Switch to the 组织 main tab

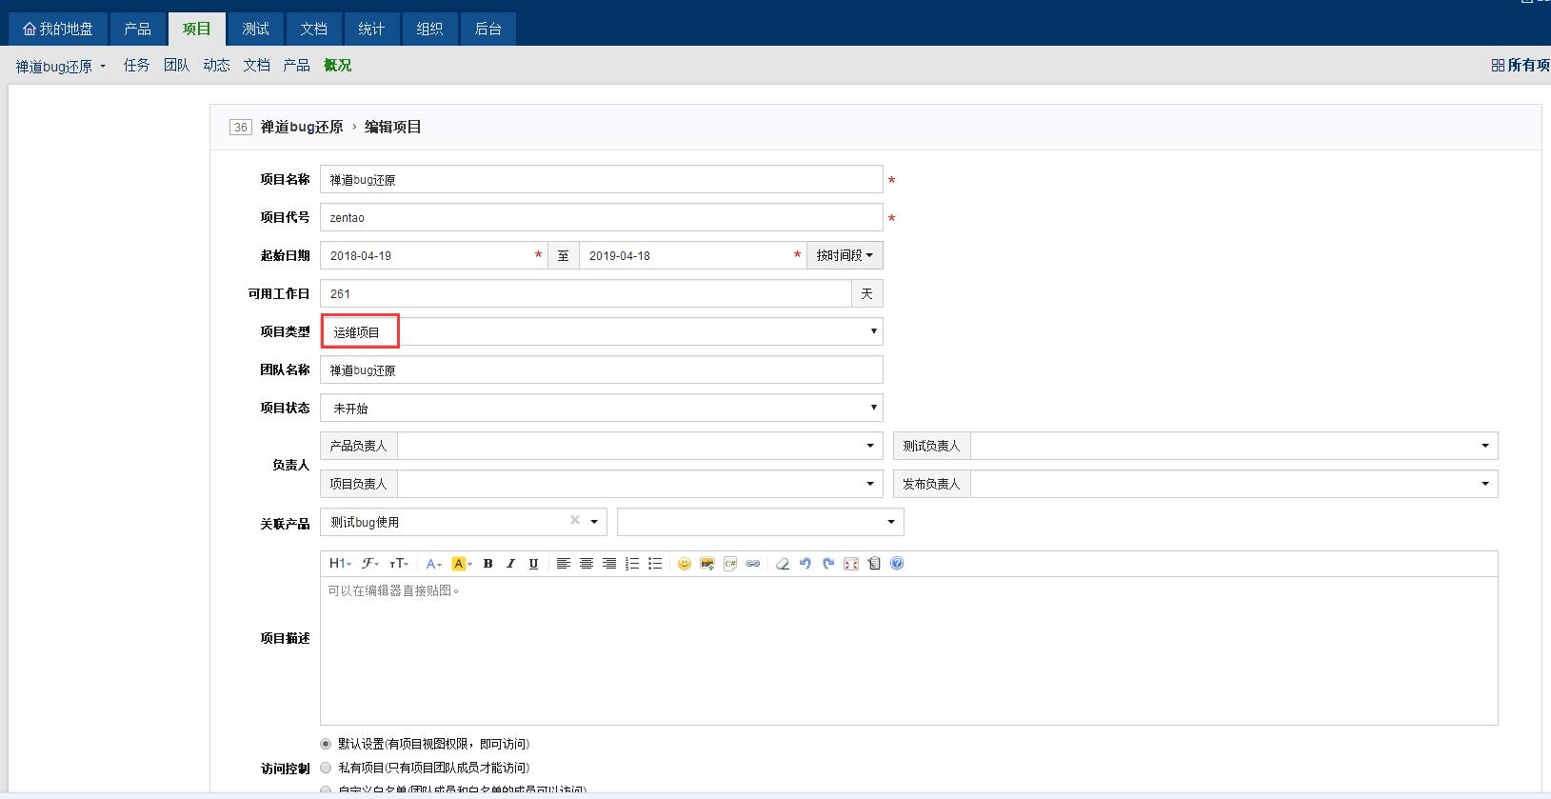pyautogui.click(x=429, y=29)
